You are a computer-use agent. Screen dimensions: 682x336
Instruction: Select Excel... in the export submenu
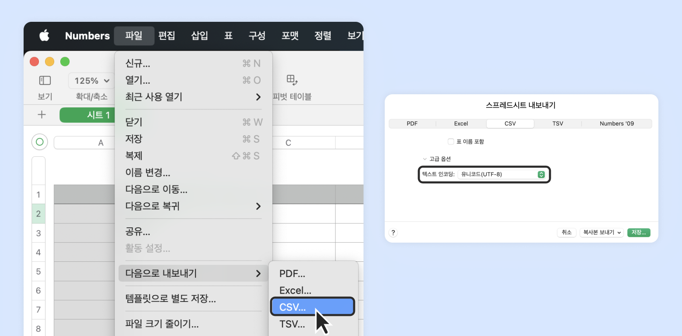point(313,290)
